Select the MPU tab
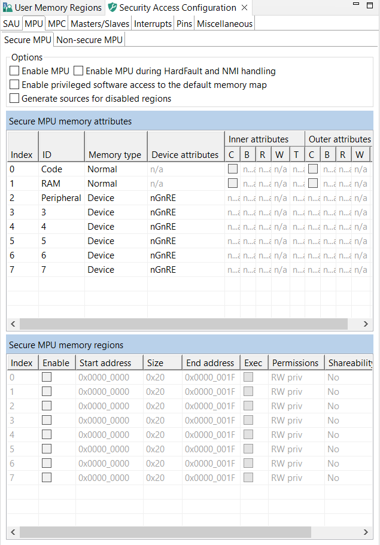This screenshot has width=380, height=545. pyautogui.click(x=34, y=24)
